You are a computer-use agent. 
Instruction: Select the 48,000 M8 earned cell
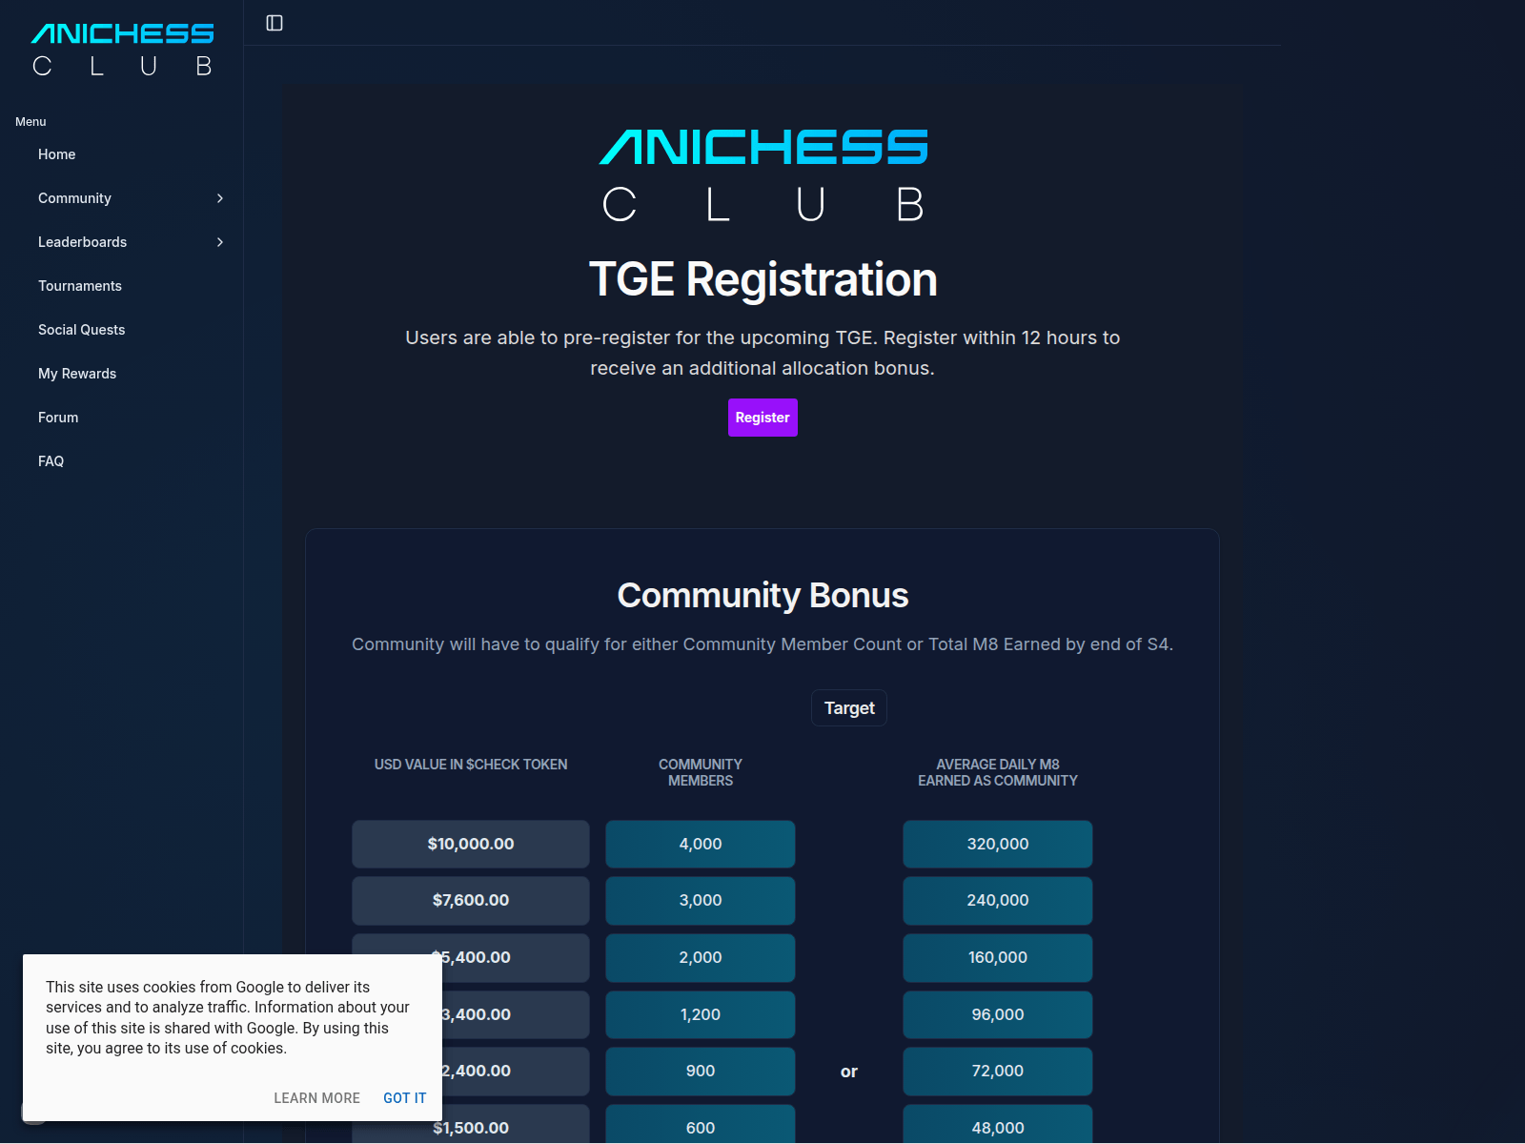[x=998, y=1125]
